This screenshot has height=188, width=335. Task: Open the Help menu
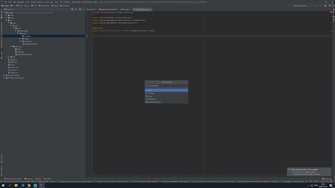(x=95, y=2)
